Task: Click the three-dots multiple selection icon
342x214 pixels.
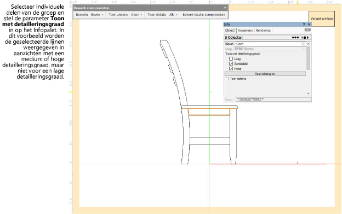Action: [x=295, y=38]
